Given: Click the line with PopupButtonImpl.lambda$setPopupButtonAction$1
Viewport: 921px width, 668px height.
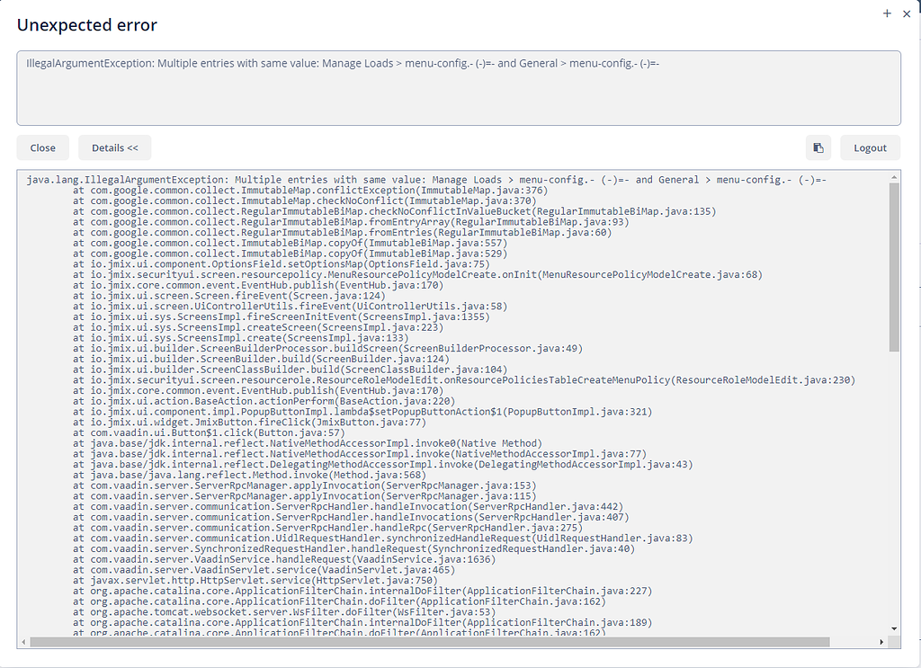Looking at the screenshot, I should coord(362,412).
